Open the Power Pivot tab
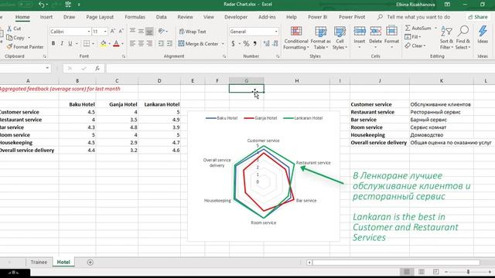 (352, 17)
